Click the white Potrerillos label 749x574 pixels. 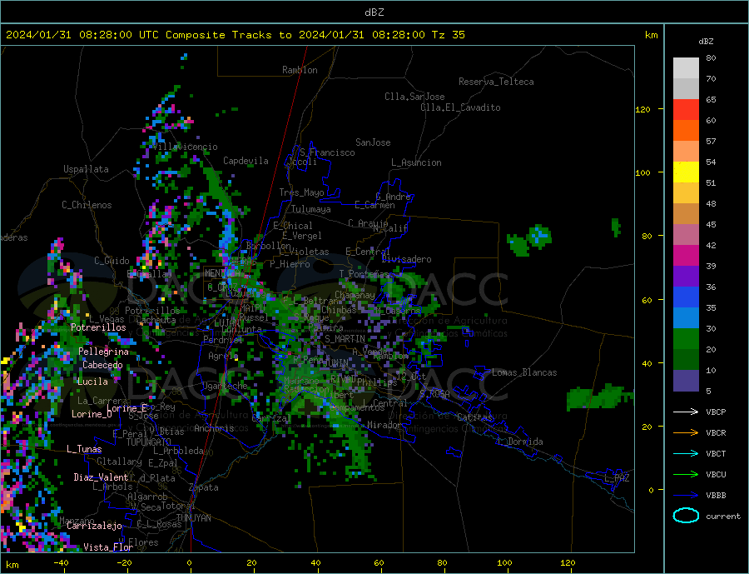click(x=98, y=327)
